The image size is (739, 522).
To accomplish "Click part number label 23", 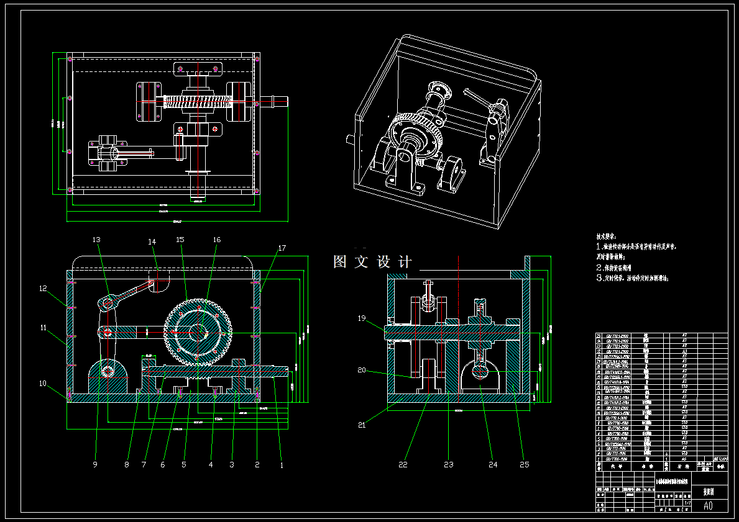I will (449, 464).
